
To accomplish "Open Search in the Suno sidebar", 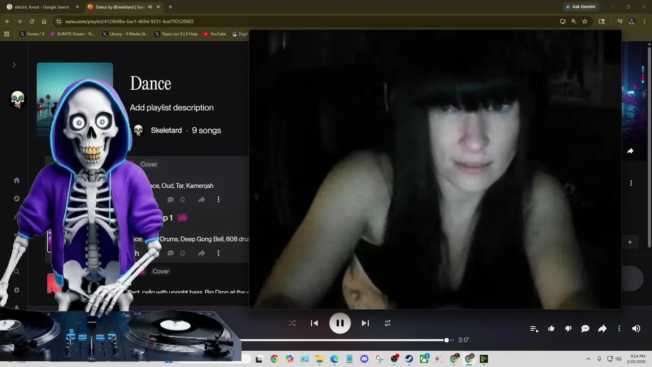I will pyautogui.click(x=17, y=272).
